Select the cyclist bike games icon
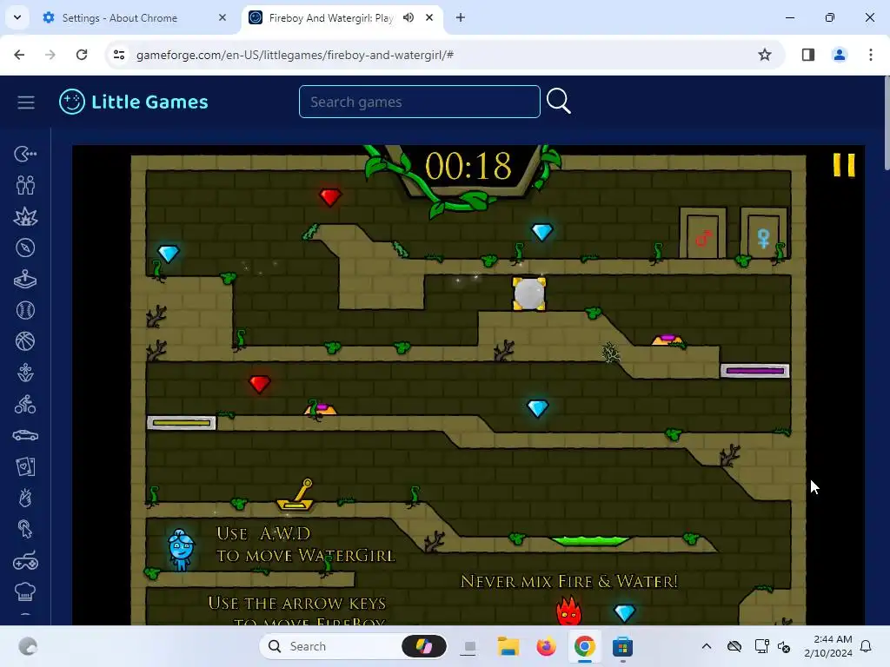This screenshot has height=667, width=890. [25, 404]
